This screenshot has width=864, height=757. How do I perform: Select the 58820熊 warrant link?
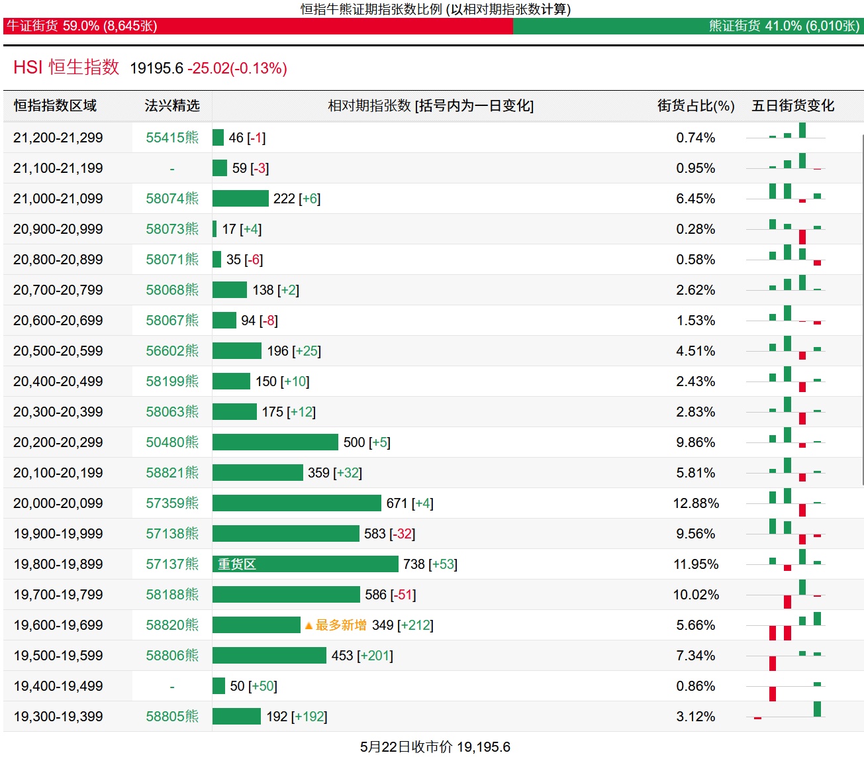[172, 625]
